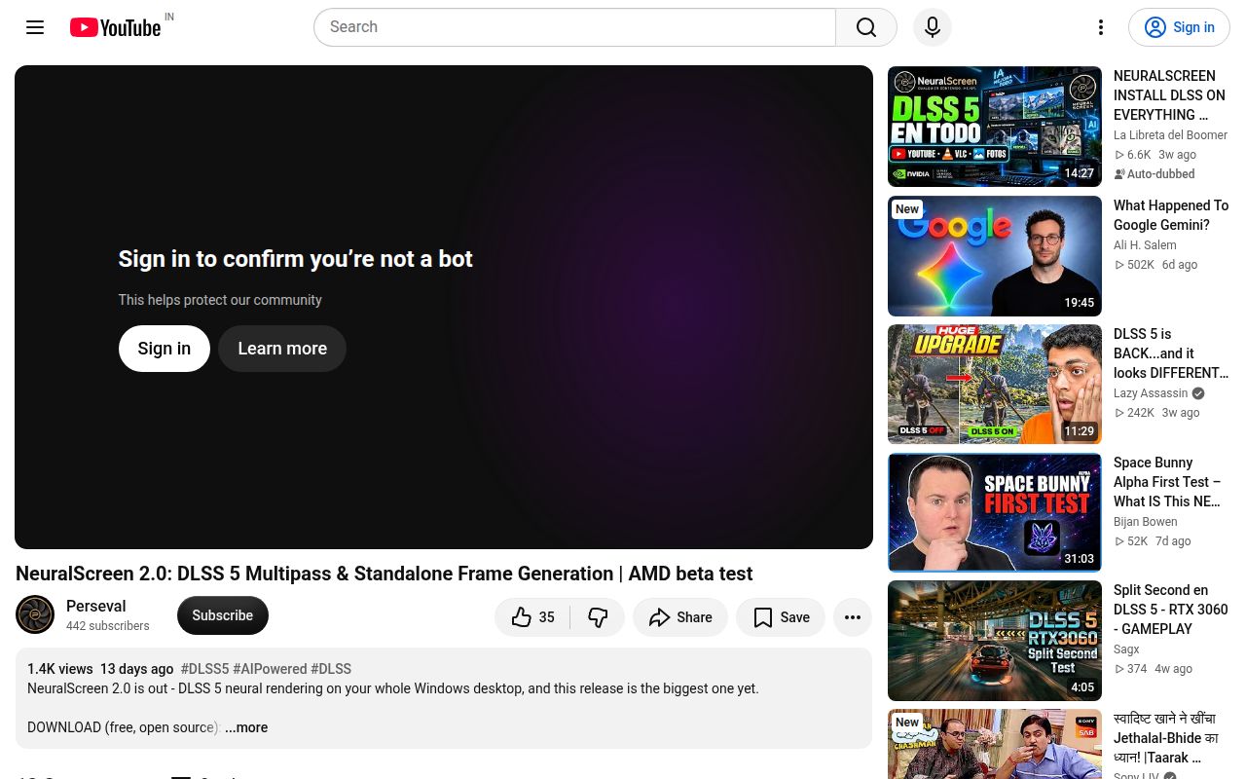Start voice search with microphone icon
Image resolution: width=1246 pixels, height=779 pixels.
pos(933,27)
